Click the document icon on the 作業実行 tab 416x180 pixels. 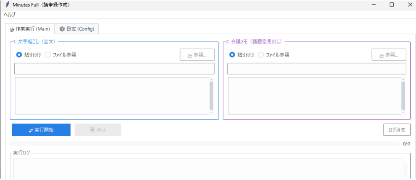click(12, 29)
